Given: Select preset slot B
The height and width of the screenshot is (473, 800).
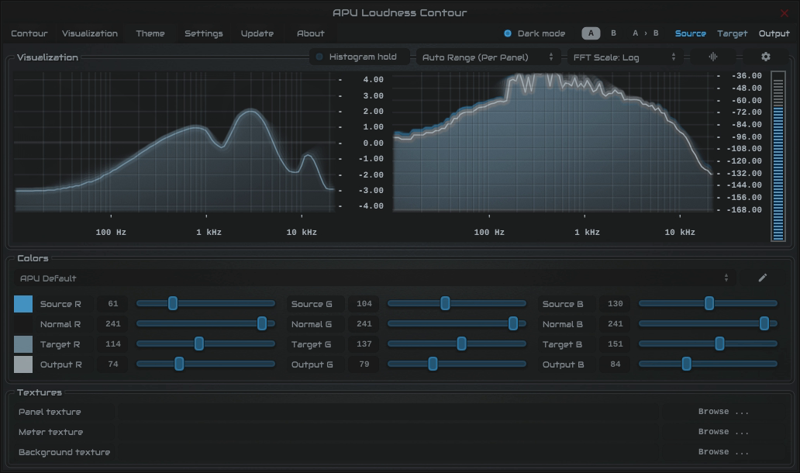Looking at the screenshot, I should (613, 33).
